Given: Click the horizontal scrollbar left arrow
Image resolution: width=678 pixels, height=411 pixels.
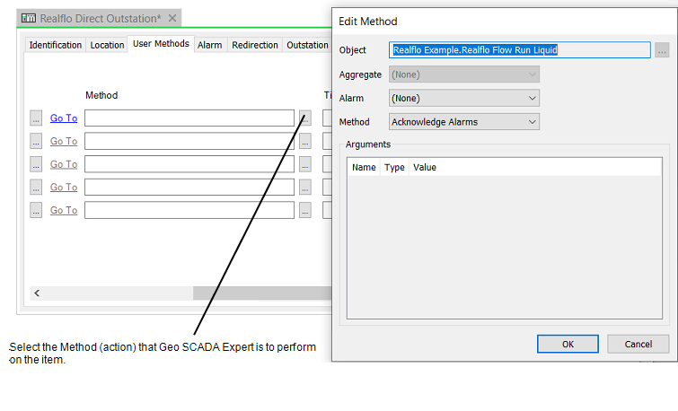Looking at the screenshot, I should point(37,293).
